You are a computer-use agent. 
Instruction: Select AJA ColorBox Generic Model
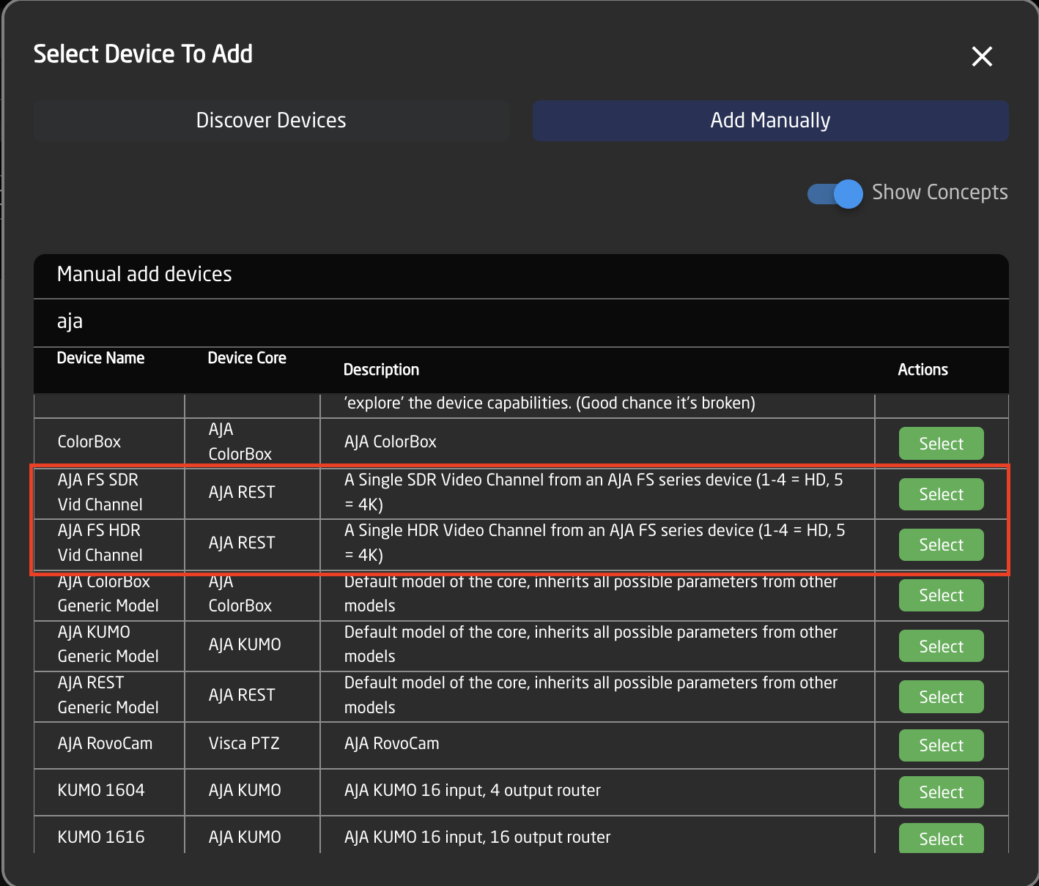pos(941,595)
